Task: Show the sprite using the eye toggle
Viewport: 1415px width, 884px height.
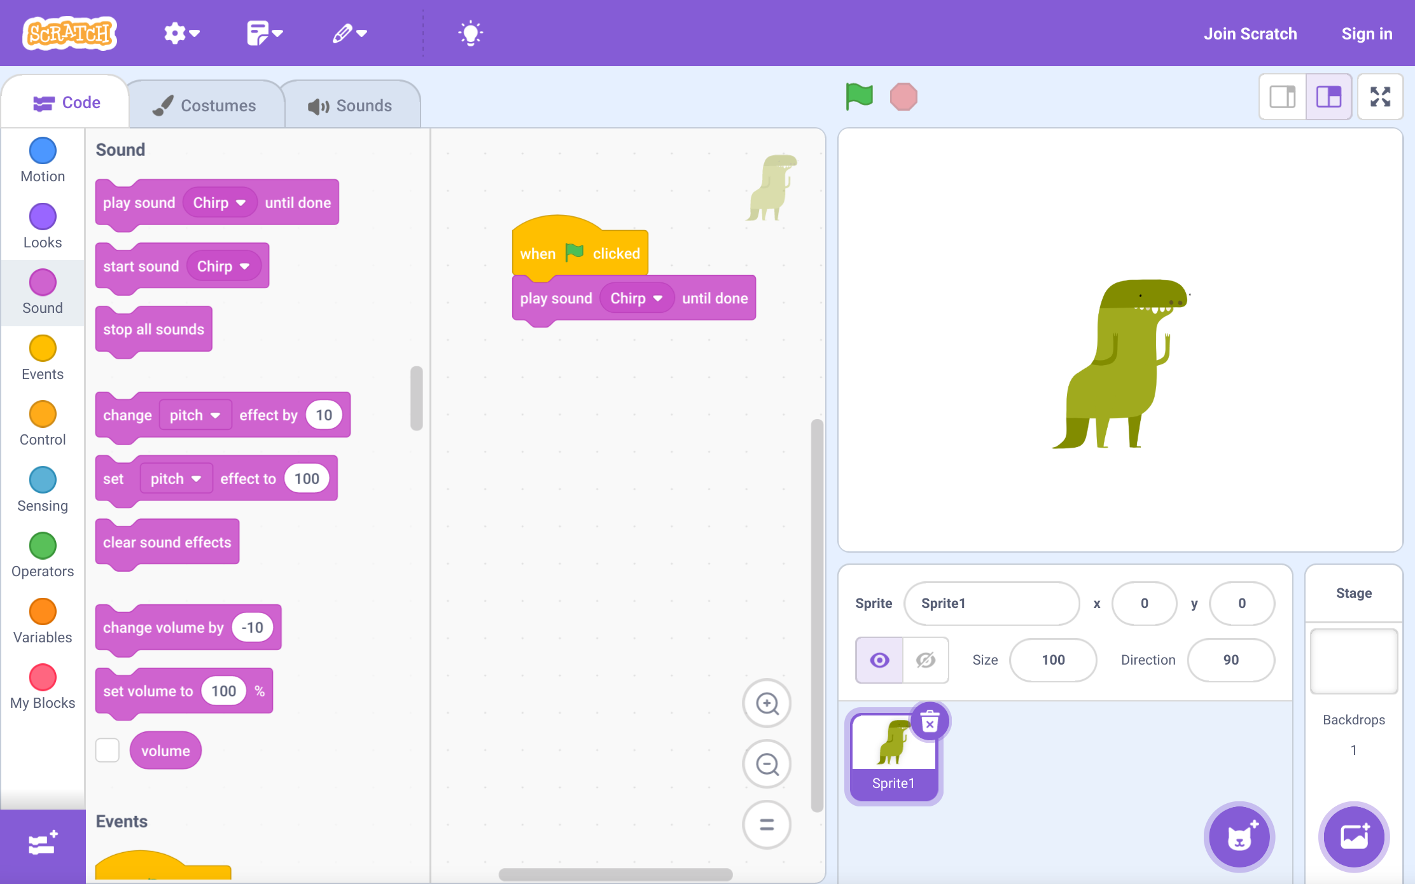Action: click(879, 660)
